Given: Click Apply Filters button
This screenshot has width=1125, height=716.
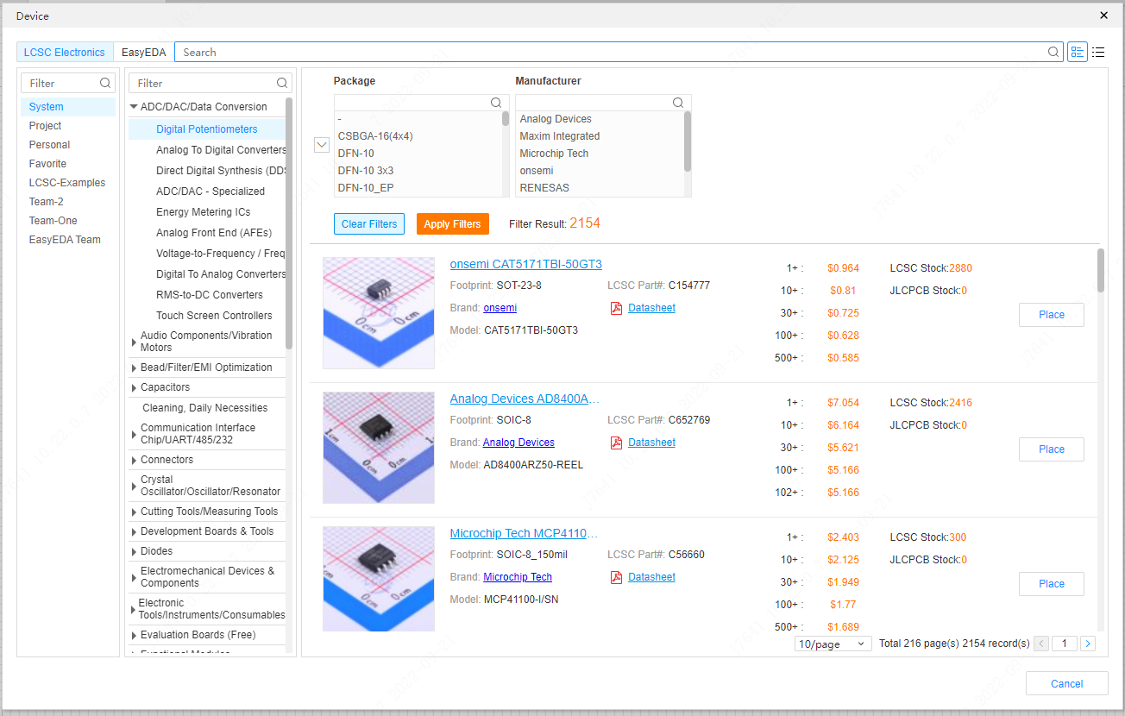Looking at the screenshot, I should tap(453, 223).
